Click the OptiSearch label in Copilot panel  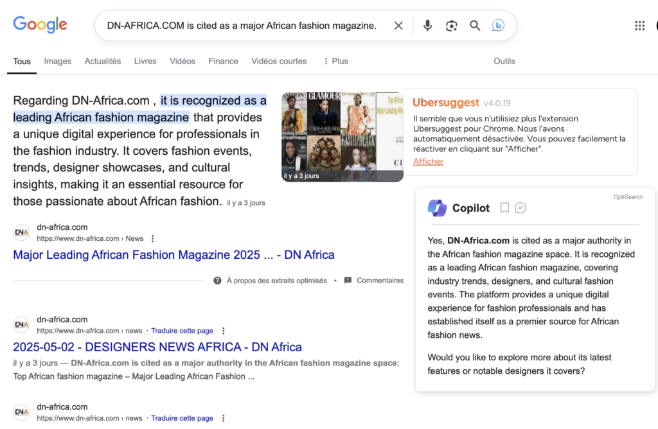tap(628, 197)
